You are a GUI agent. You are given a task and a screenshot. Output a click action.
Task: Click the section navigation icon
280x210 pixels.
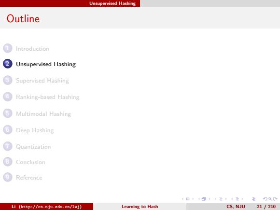(238, 199)
